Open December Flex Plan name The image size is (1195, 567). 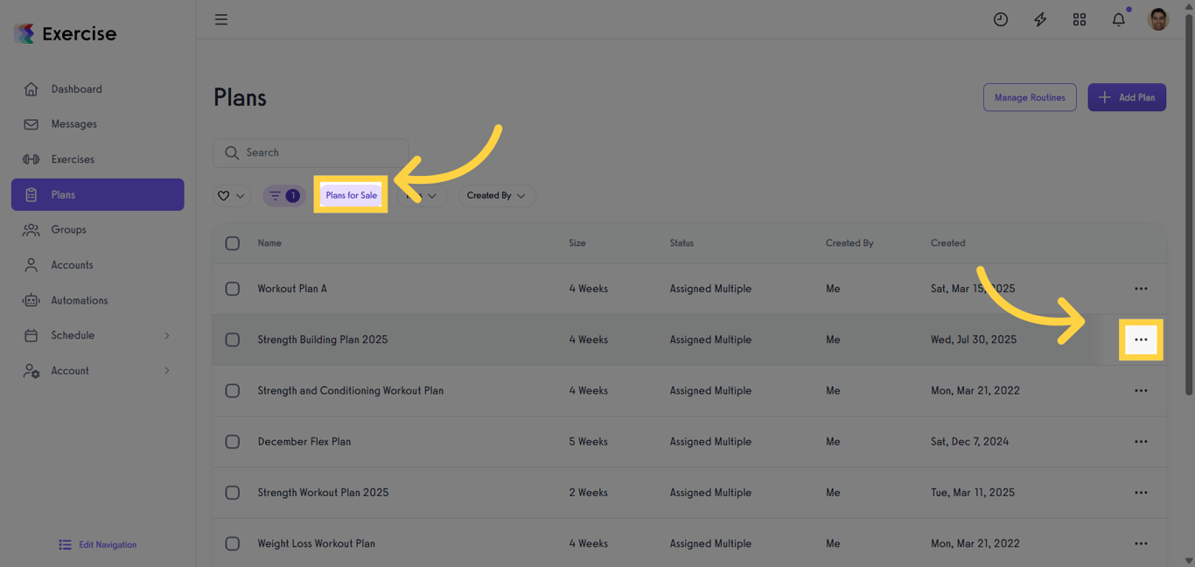[304, 442]
